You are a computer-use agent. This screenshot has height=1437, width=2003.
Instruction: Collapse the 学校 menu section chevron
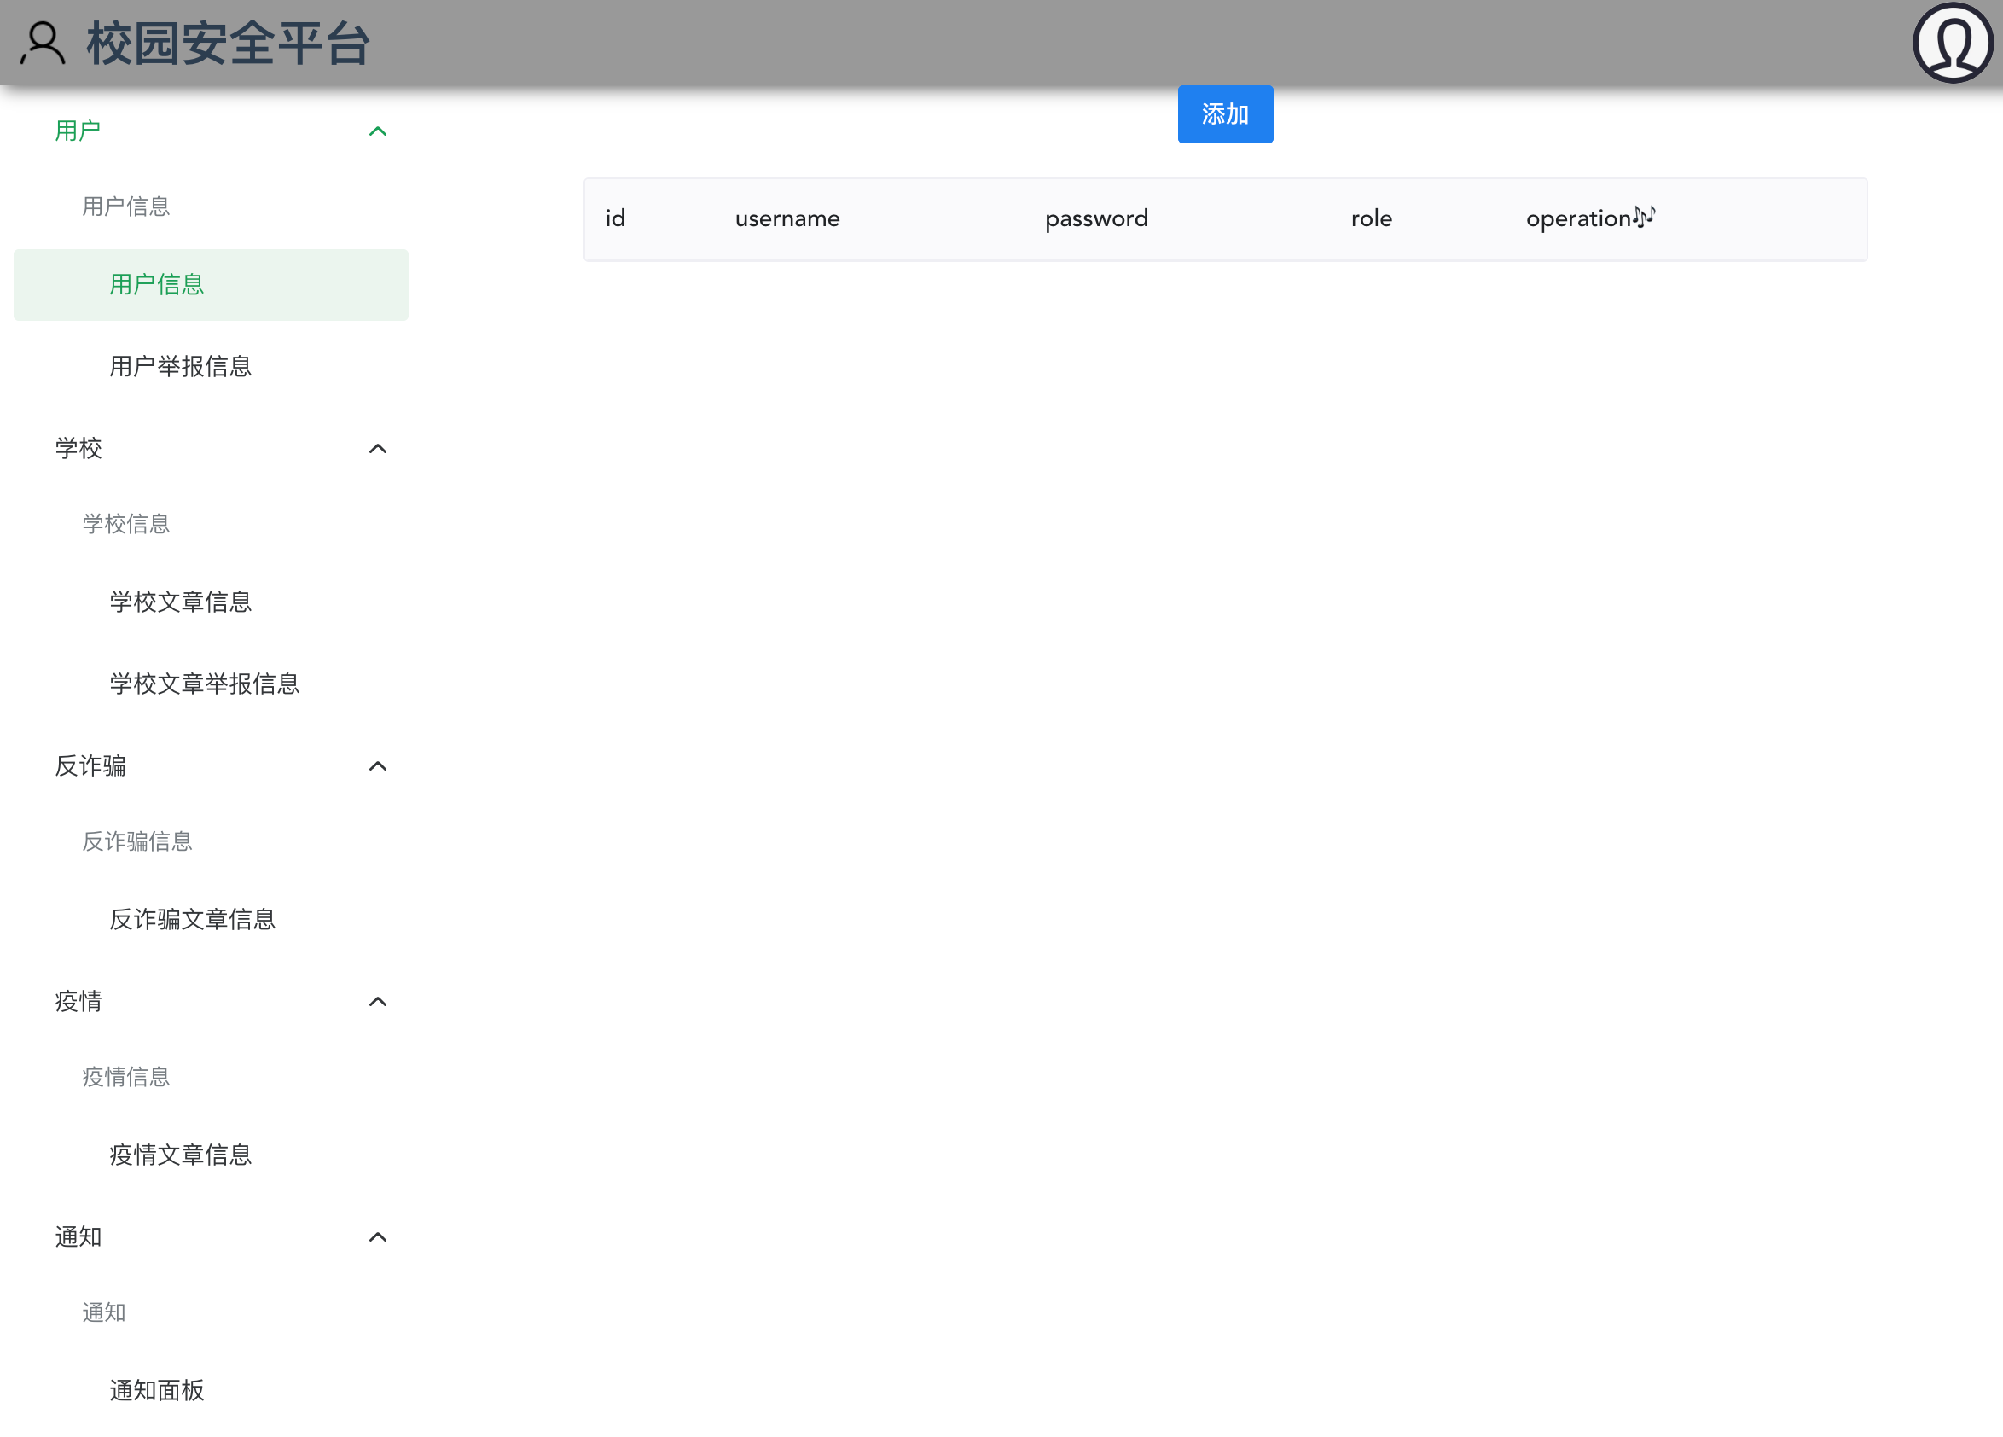377,449
